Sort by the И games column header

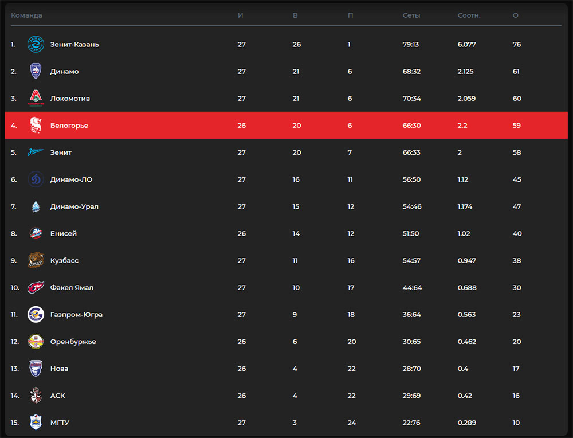coord(241,15)
